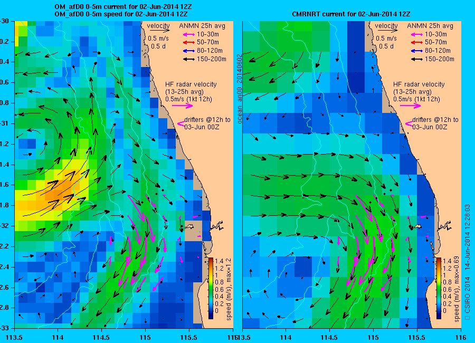Click '(13-25h avg)' in right panel

pyautogui.click(x=412, y=92)
